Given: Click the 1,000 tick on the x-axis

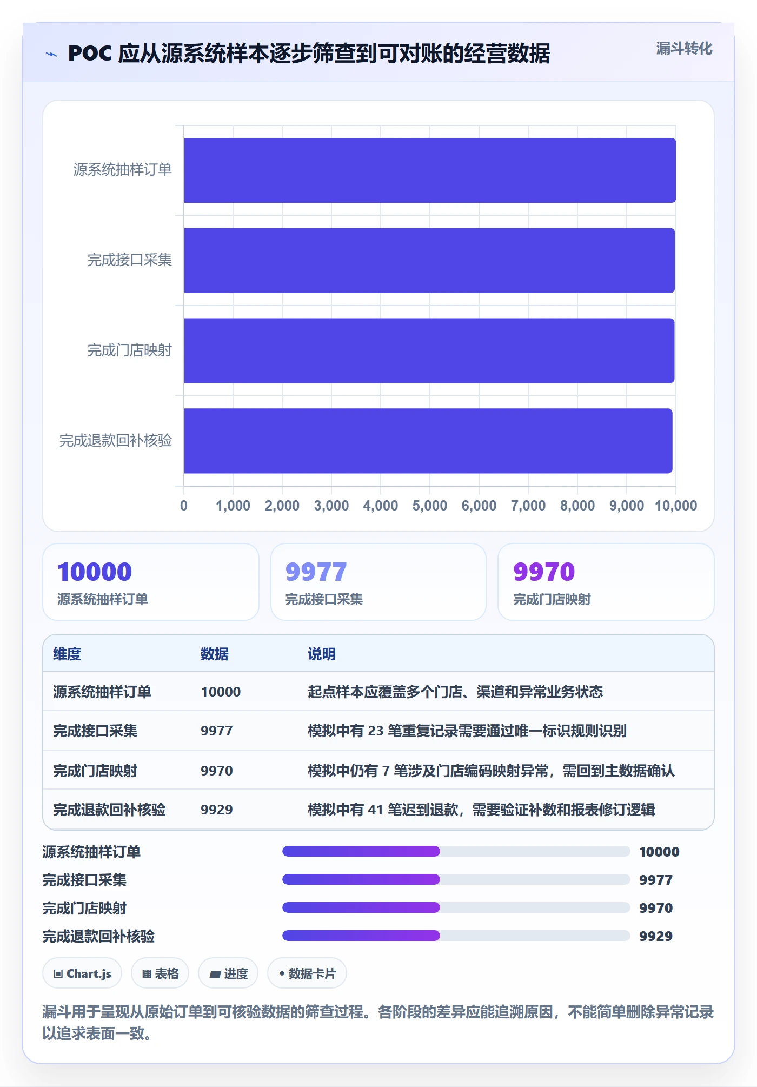Looking at the screenshot, I should (233, 506).
